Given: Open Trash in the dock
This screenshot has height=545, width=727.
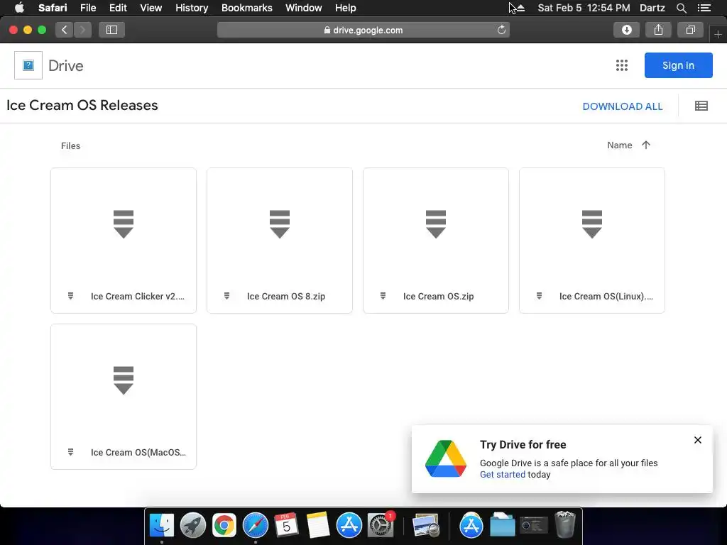Looking at the screenshot, I should click(564, 524).
